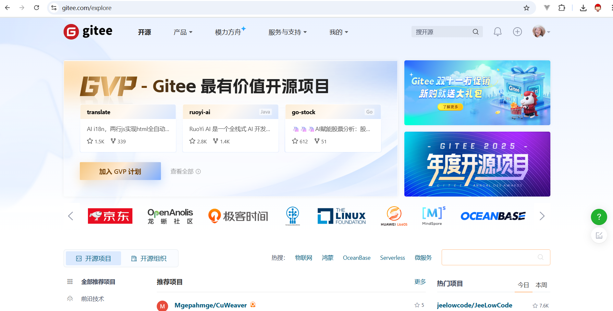This screenshot has width=613, height=311.
Task: Open the green help question button
Action: click(x=599, y=217)
